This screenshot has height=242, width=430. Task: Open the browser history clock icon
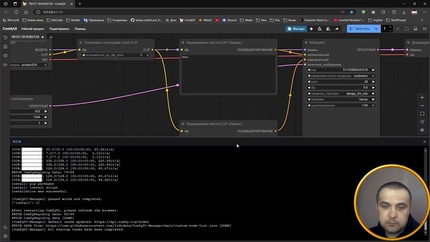(x=394, y=12)
